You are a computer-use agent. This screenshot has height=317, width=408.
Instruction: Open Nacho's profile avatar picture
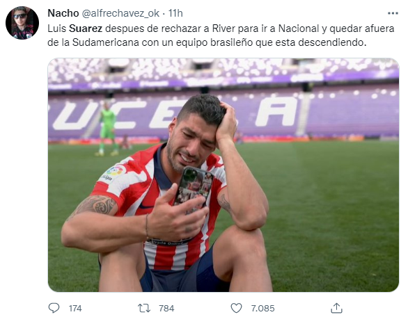(22, 23)
